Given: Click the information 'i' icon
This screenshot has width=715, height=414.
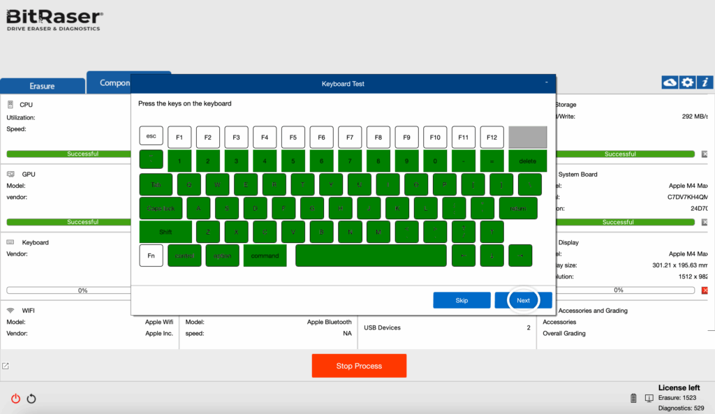Looking at the screenshot, I should [705, 82].
